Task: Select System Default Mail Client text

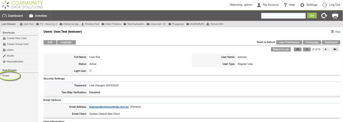Action: (105, 114)
